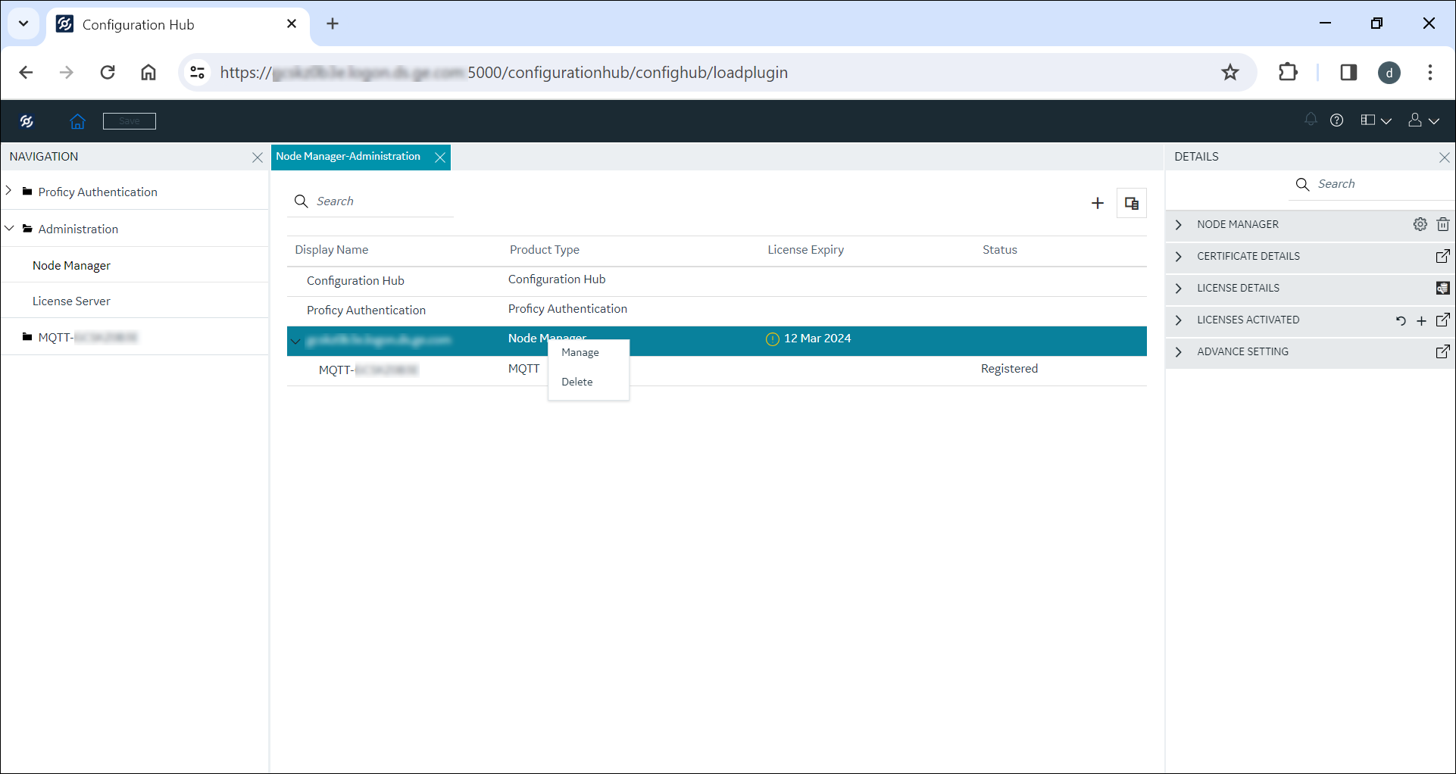The image size is (1456, 774).
Task: Go to the home icon in app header
Action: pos(77,121)
